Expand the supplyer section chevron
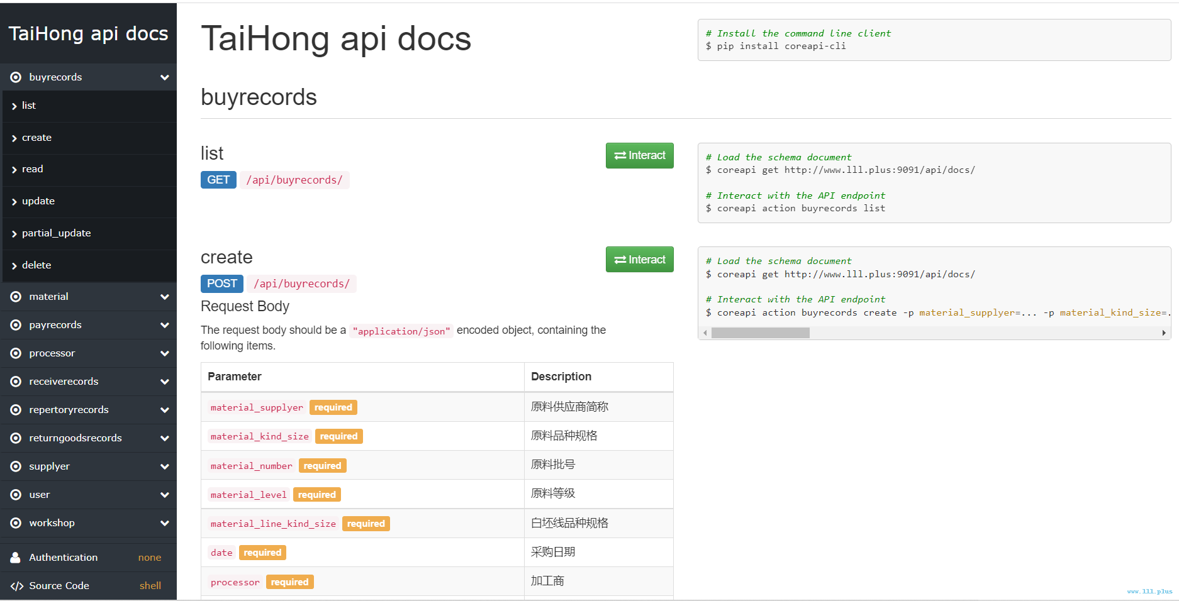Screen dimensions: 1179x601 pyautogui.click(x=164, y=466)
